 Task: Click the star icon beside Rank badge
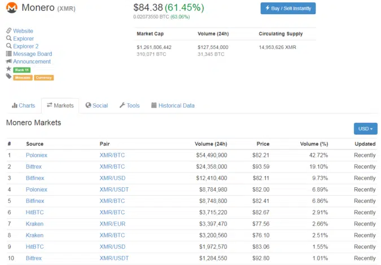click(8, 69)
